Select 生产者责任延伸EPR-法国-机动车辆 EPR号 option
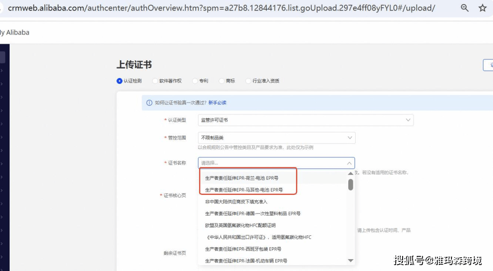This screenshot has height=271, width=493. click(x=246, y=261)
